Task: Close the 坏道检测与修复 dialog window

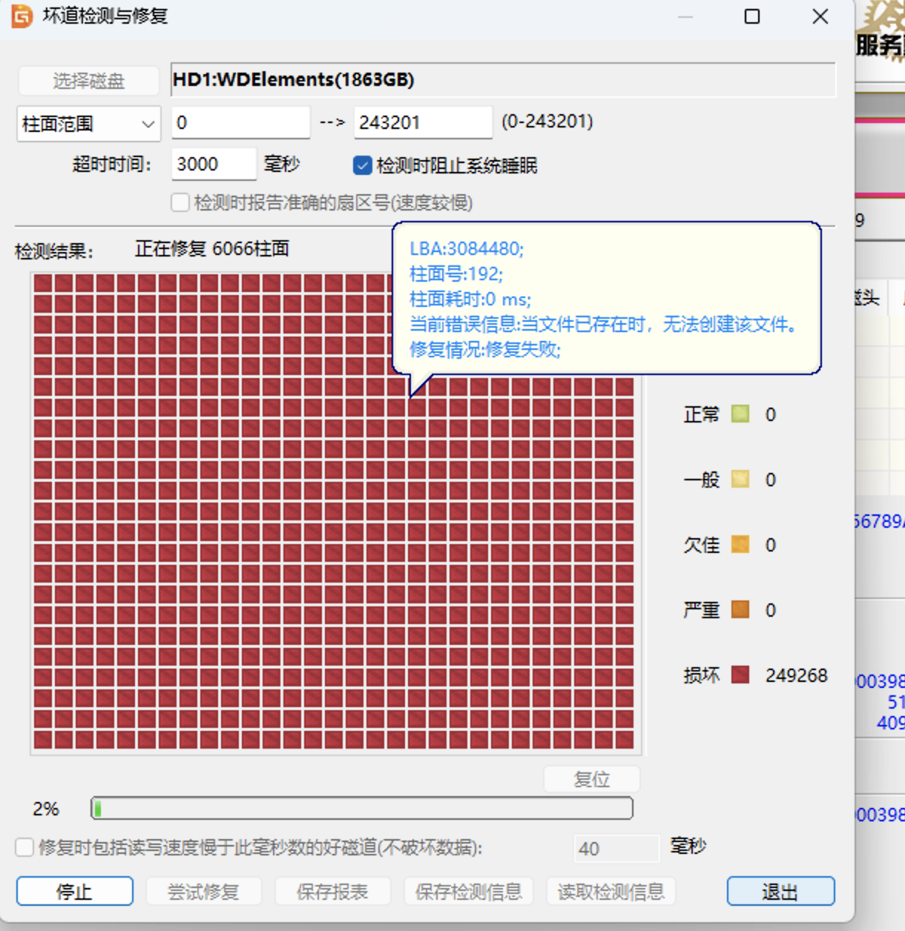Action: 820,16
